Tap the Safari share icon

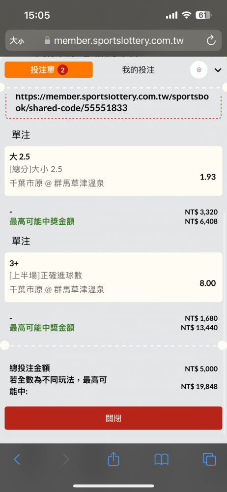point(113,460)
